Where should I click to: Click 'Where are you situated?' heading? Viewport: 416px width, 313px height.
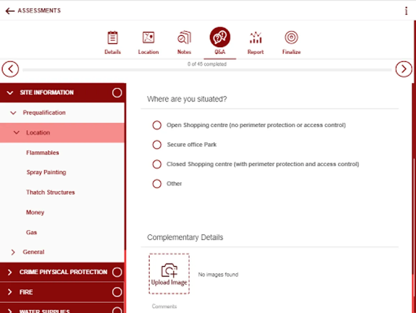[187, 99]
